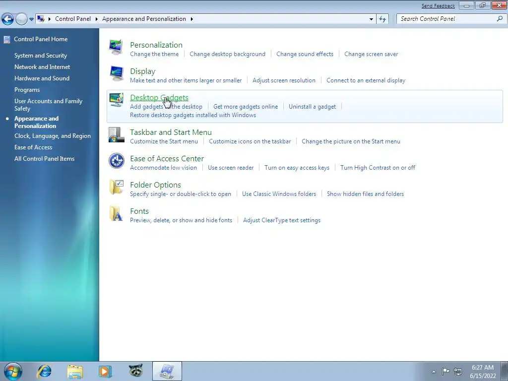Launch Windows Media Player from the taskbar
508x381 pixels.
(x=105, y=371)
